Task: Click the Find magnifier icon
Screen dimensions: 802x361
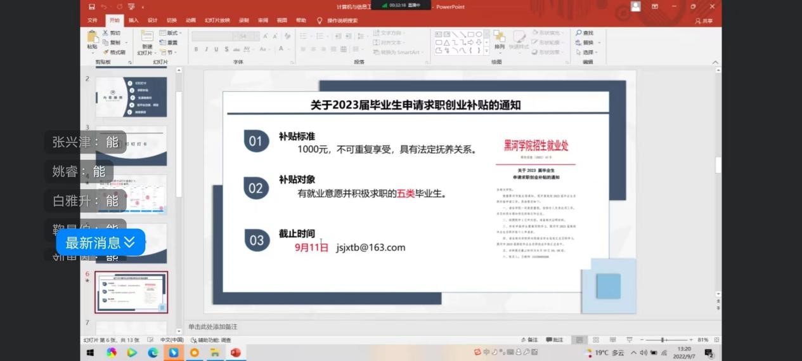Action: [579, 33]
